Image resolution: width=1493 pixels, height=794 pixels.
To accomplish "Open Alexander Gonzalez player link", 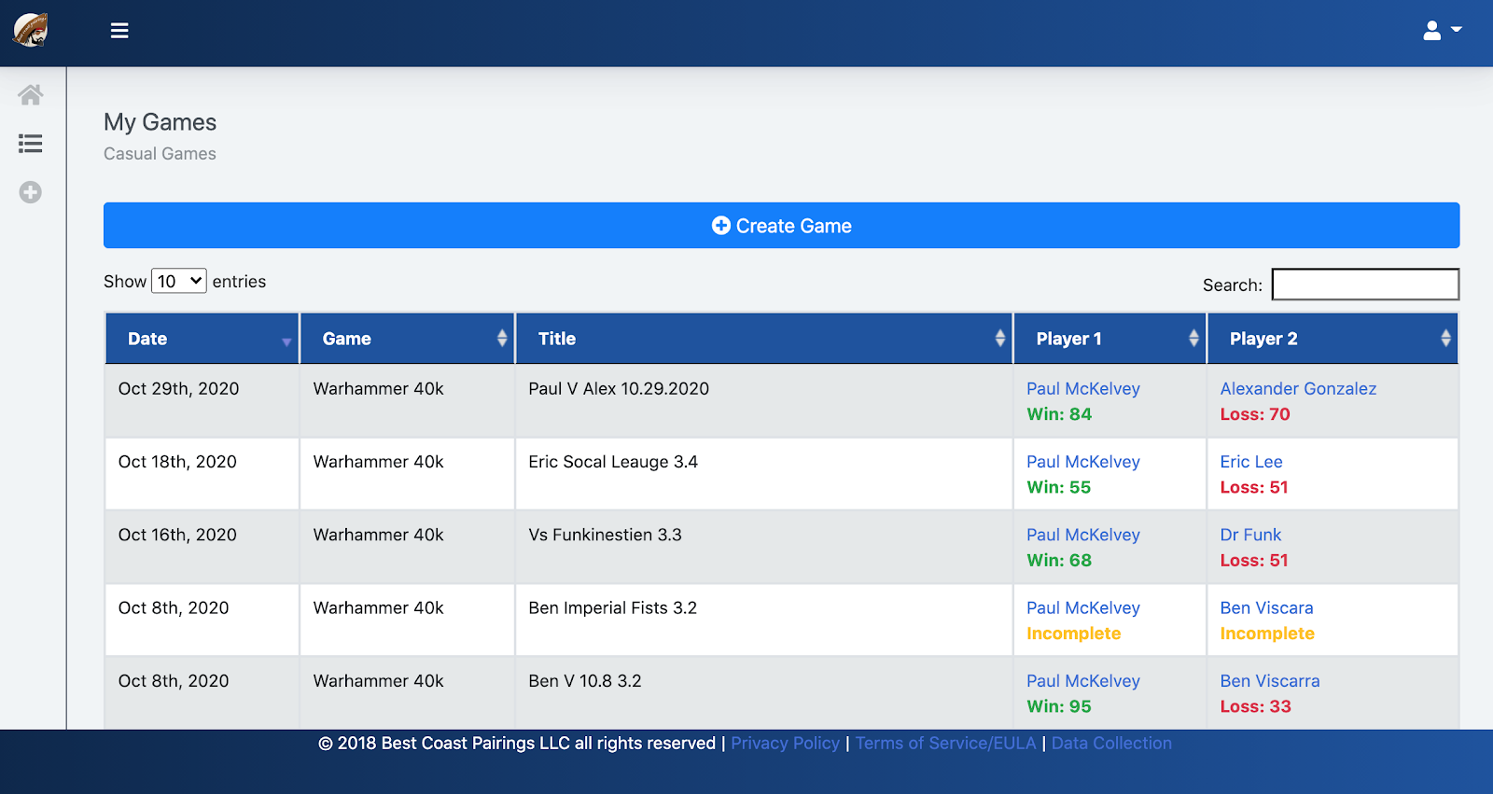I will click(x=1298, y=389).
